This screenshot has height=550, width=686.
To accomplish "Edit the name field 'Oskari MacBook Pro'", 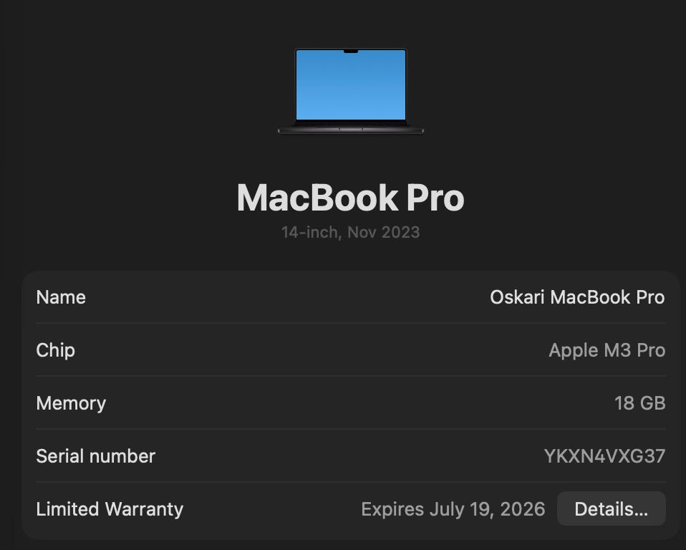I will pyautogui.click(x=577, y=297).
